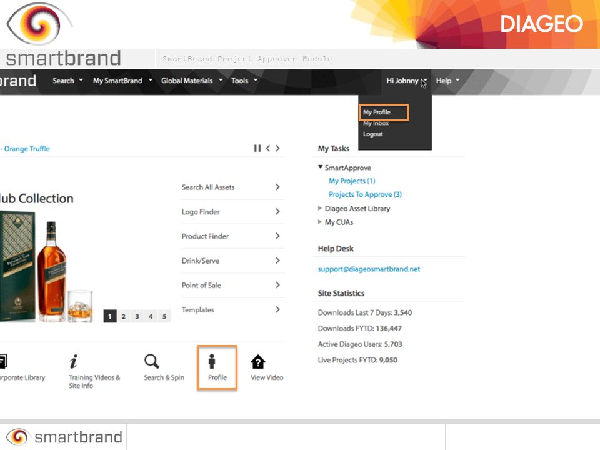Open Projects To Approve (3) link
Viewport: 600px width, 450px height.
point(365,194)
